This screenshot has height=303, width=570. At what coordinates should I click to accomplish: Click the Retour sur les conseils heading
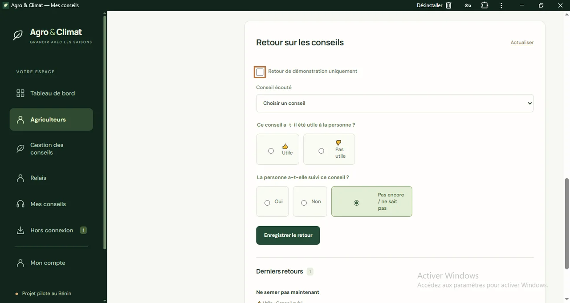pos(300,43)
